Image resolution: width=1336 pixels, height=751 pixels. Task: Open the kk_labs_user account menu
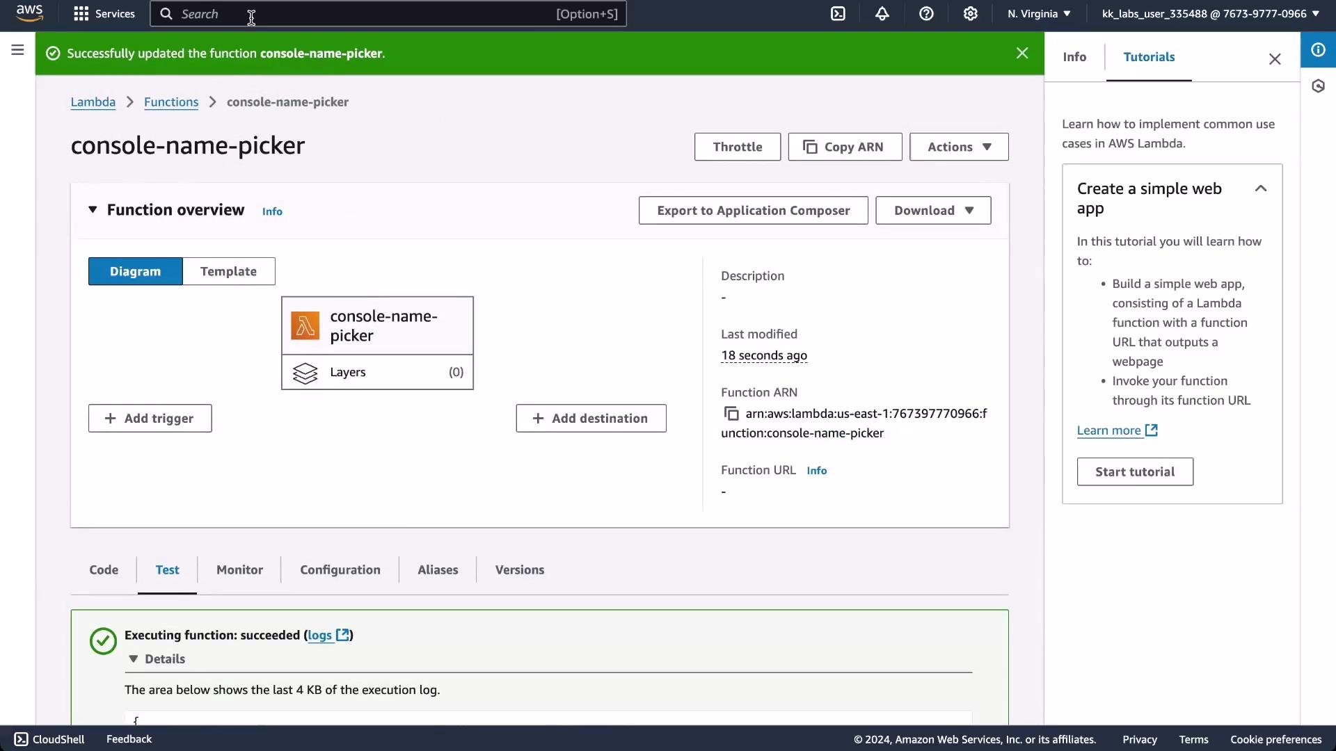click(1210, 14)
